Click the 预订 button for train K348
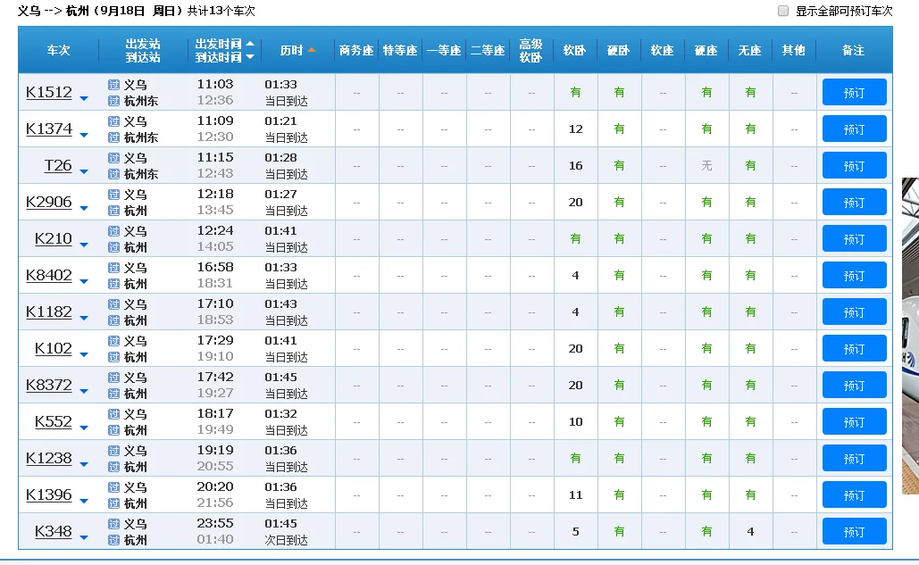This screenshot has height=565, width=919. pos(853,531)
